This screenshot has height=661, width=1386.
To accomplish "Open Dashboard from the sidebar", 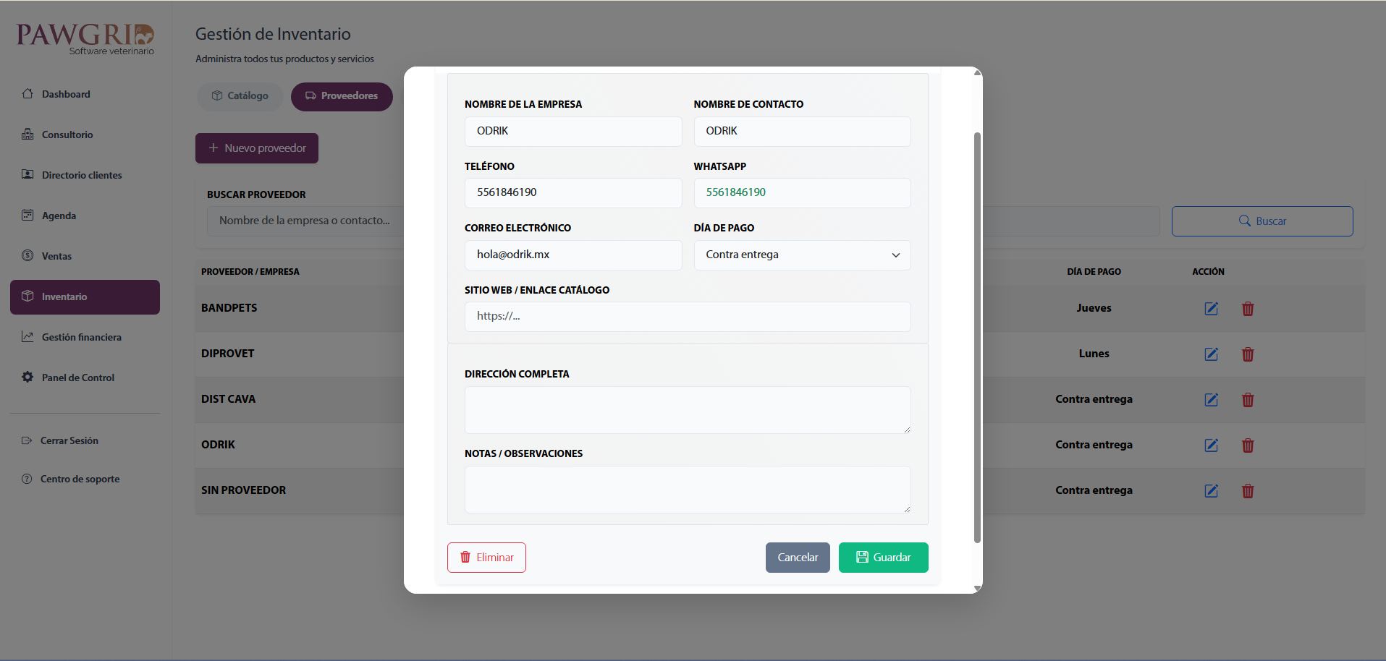I will pyautogui.click(x=66, y=94).
